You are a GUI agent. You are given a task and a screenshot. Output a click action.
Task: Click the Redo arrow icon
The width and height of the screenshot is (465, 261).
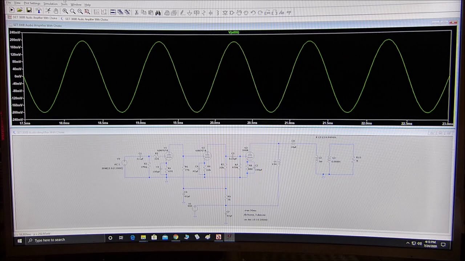click(x=260, y=13)
